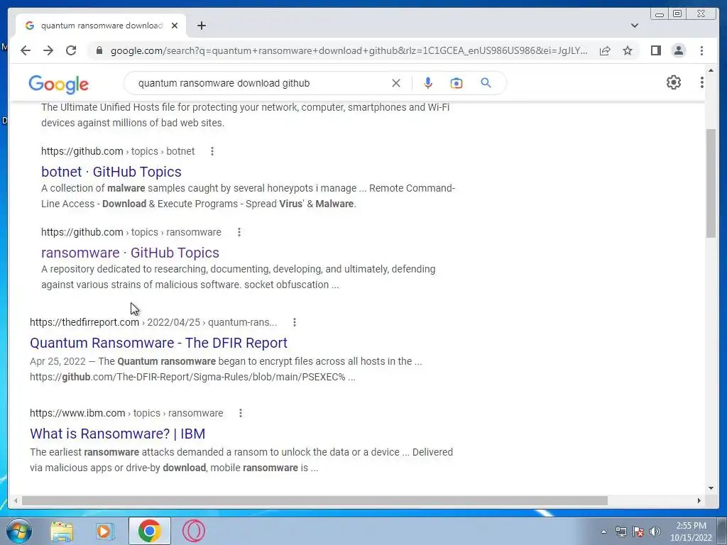This screenshot has width=727, height=545.
Task: Click the Chrome taskbar icon
Action: pos(149,531)
